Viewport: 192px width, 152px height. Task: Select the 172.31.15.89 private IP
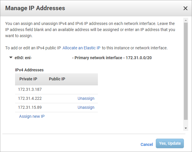[x=30, y=107]
